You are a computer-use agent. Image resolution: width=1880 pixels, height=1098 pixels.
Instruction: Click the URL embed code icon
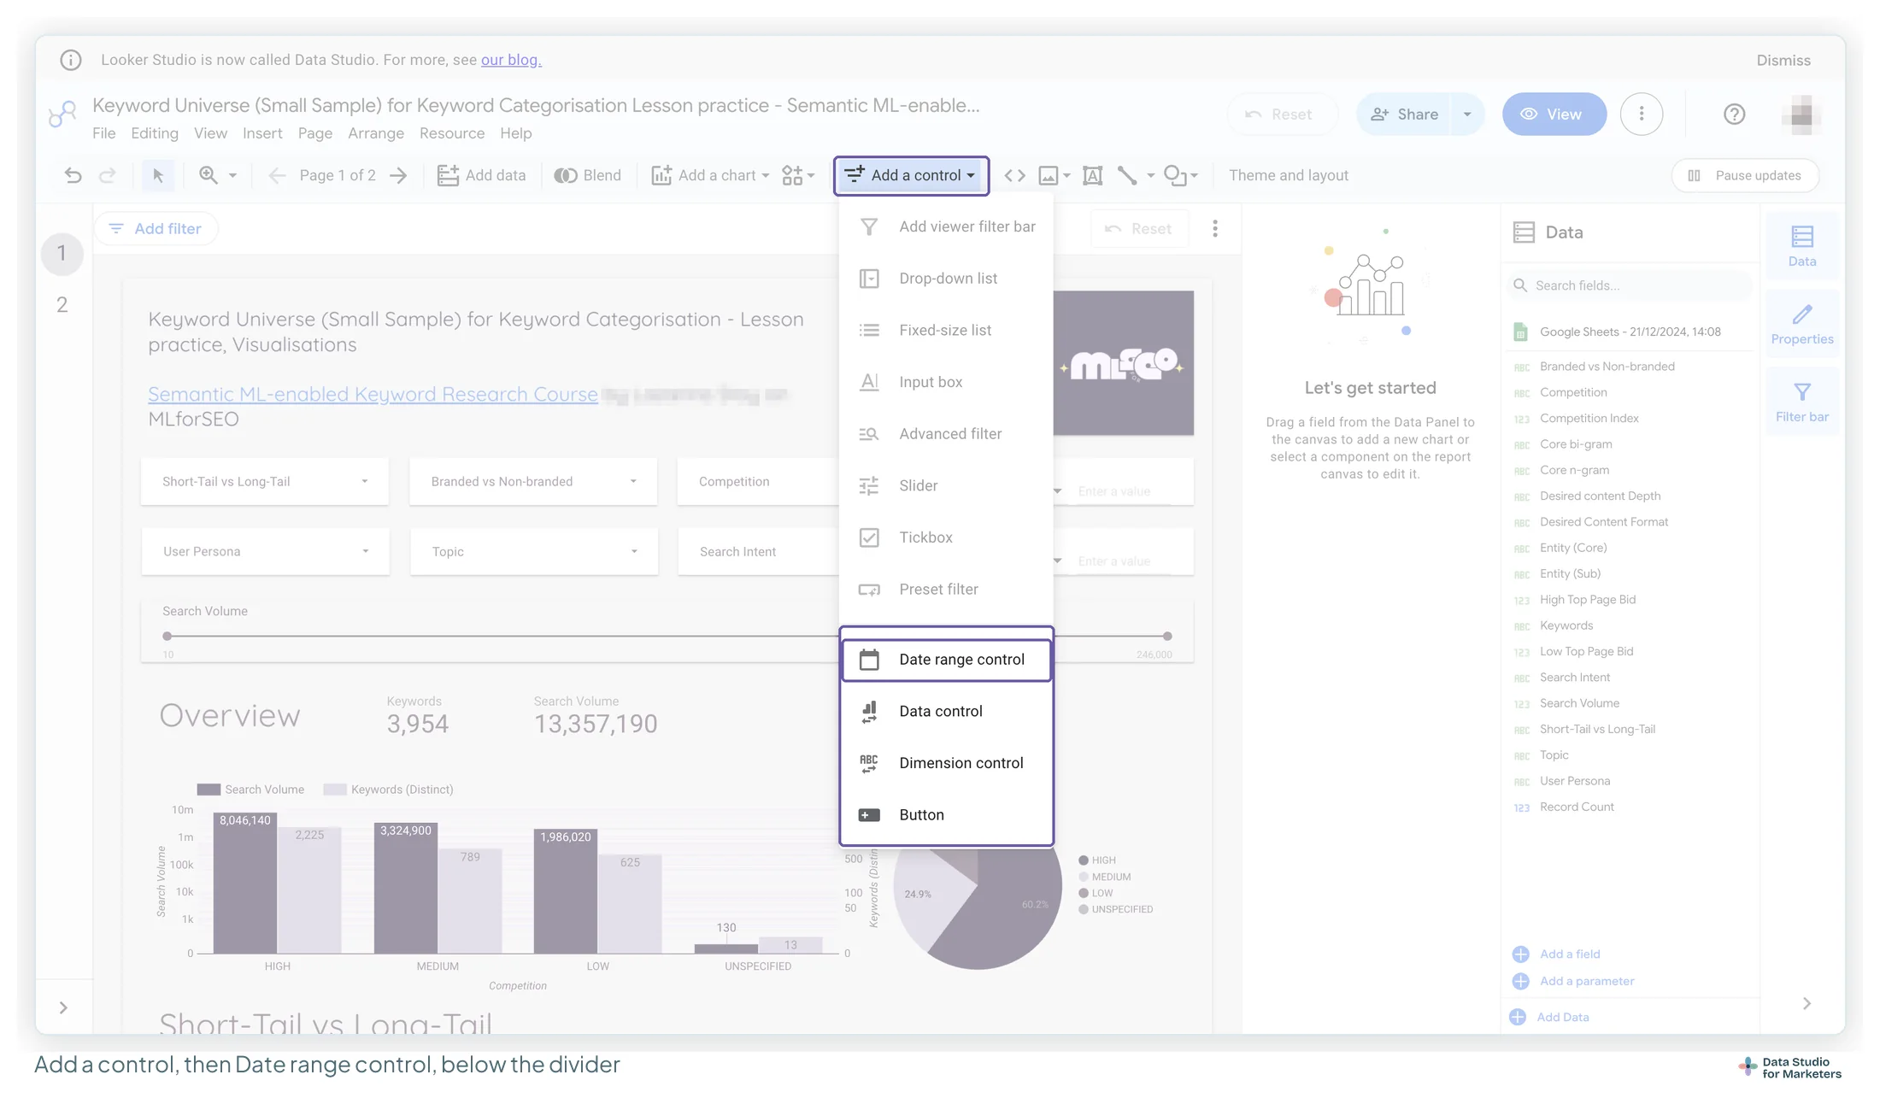click(x=1014, y=175)
